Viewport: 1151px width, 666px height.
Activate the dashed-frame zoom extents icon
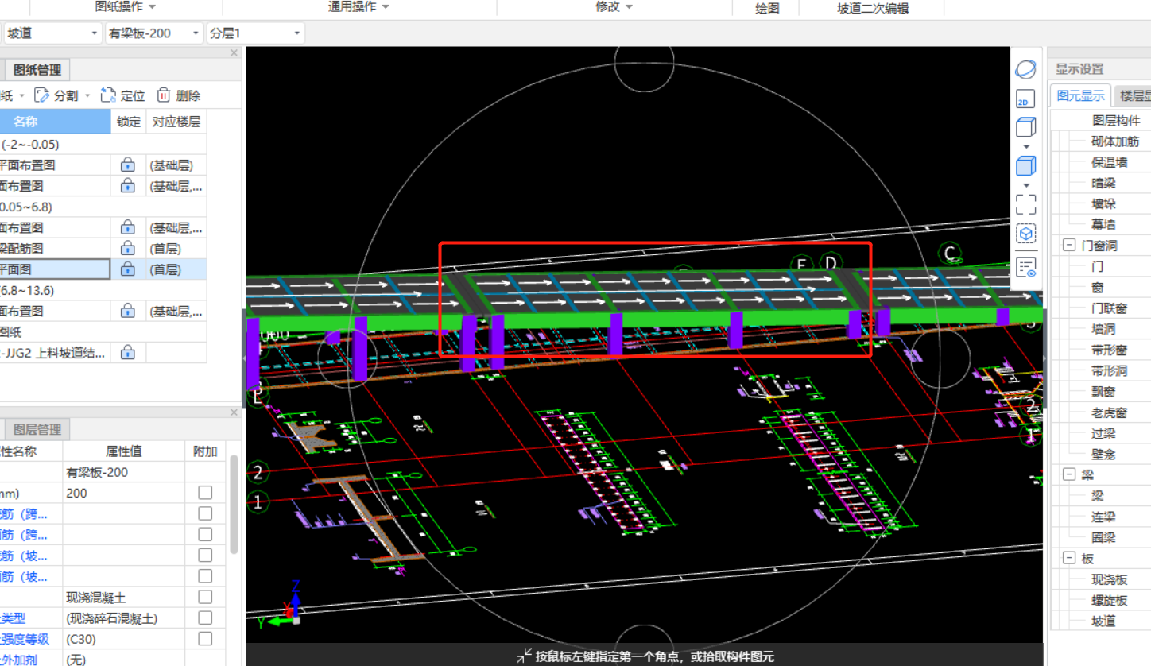click(x=1025, y=204)
